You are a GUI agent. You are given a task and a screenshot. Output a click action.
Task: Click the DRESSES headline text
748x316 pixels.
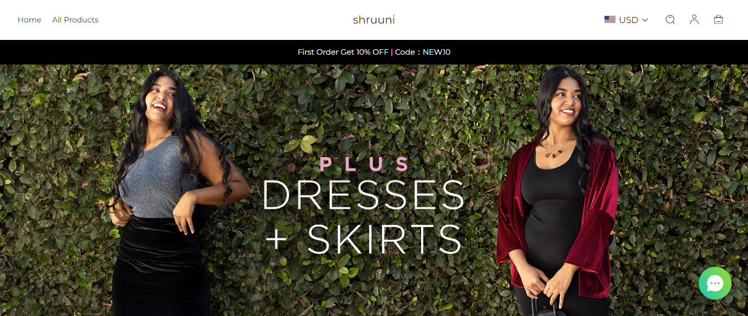[x=363, y=195]
